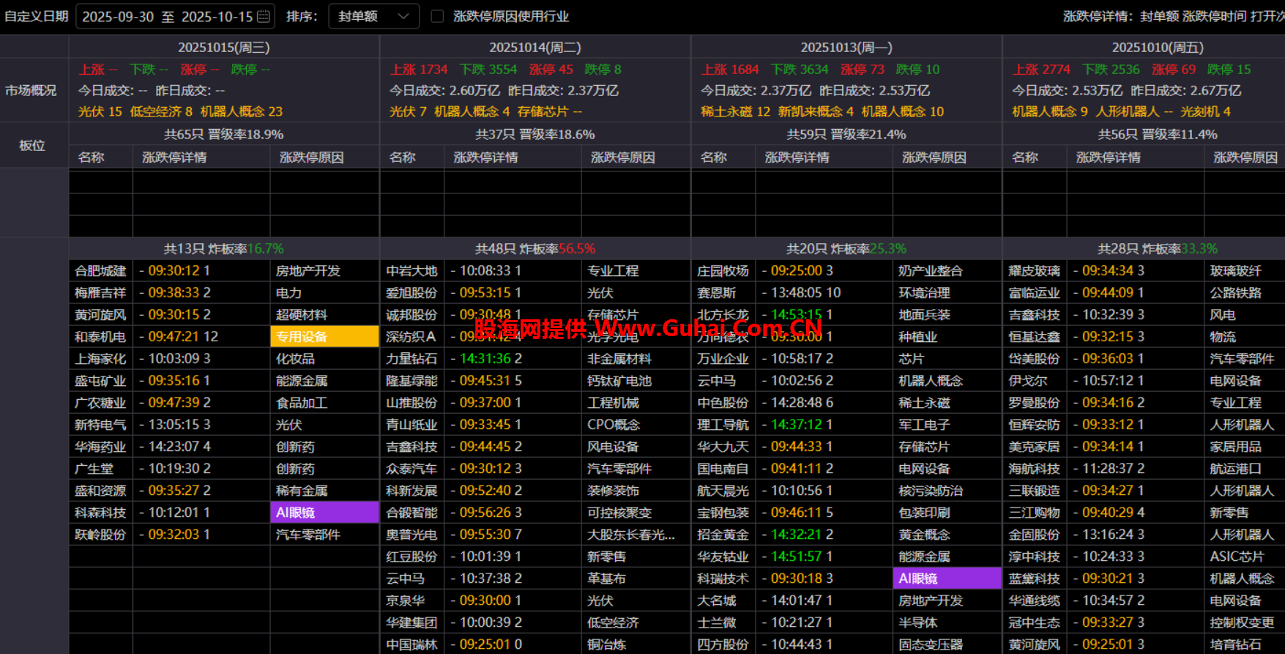Click purple AI眼镜 cell in 科瑞技术 row

point(947,579)
